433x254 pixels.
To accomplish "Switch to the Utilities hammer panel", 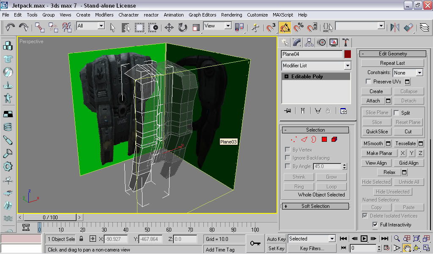I will coord(346,42).
